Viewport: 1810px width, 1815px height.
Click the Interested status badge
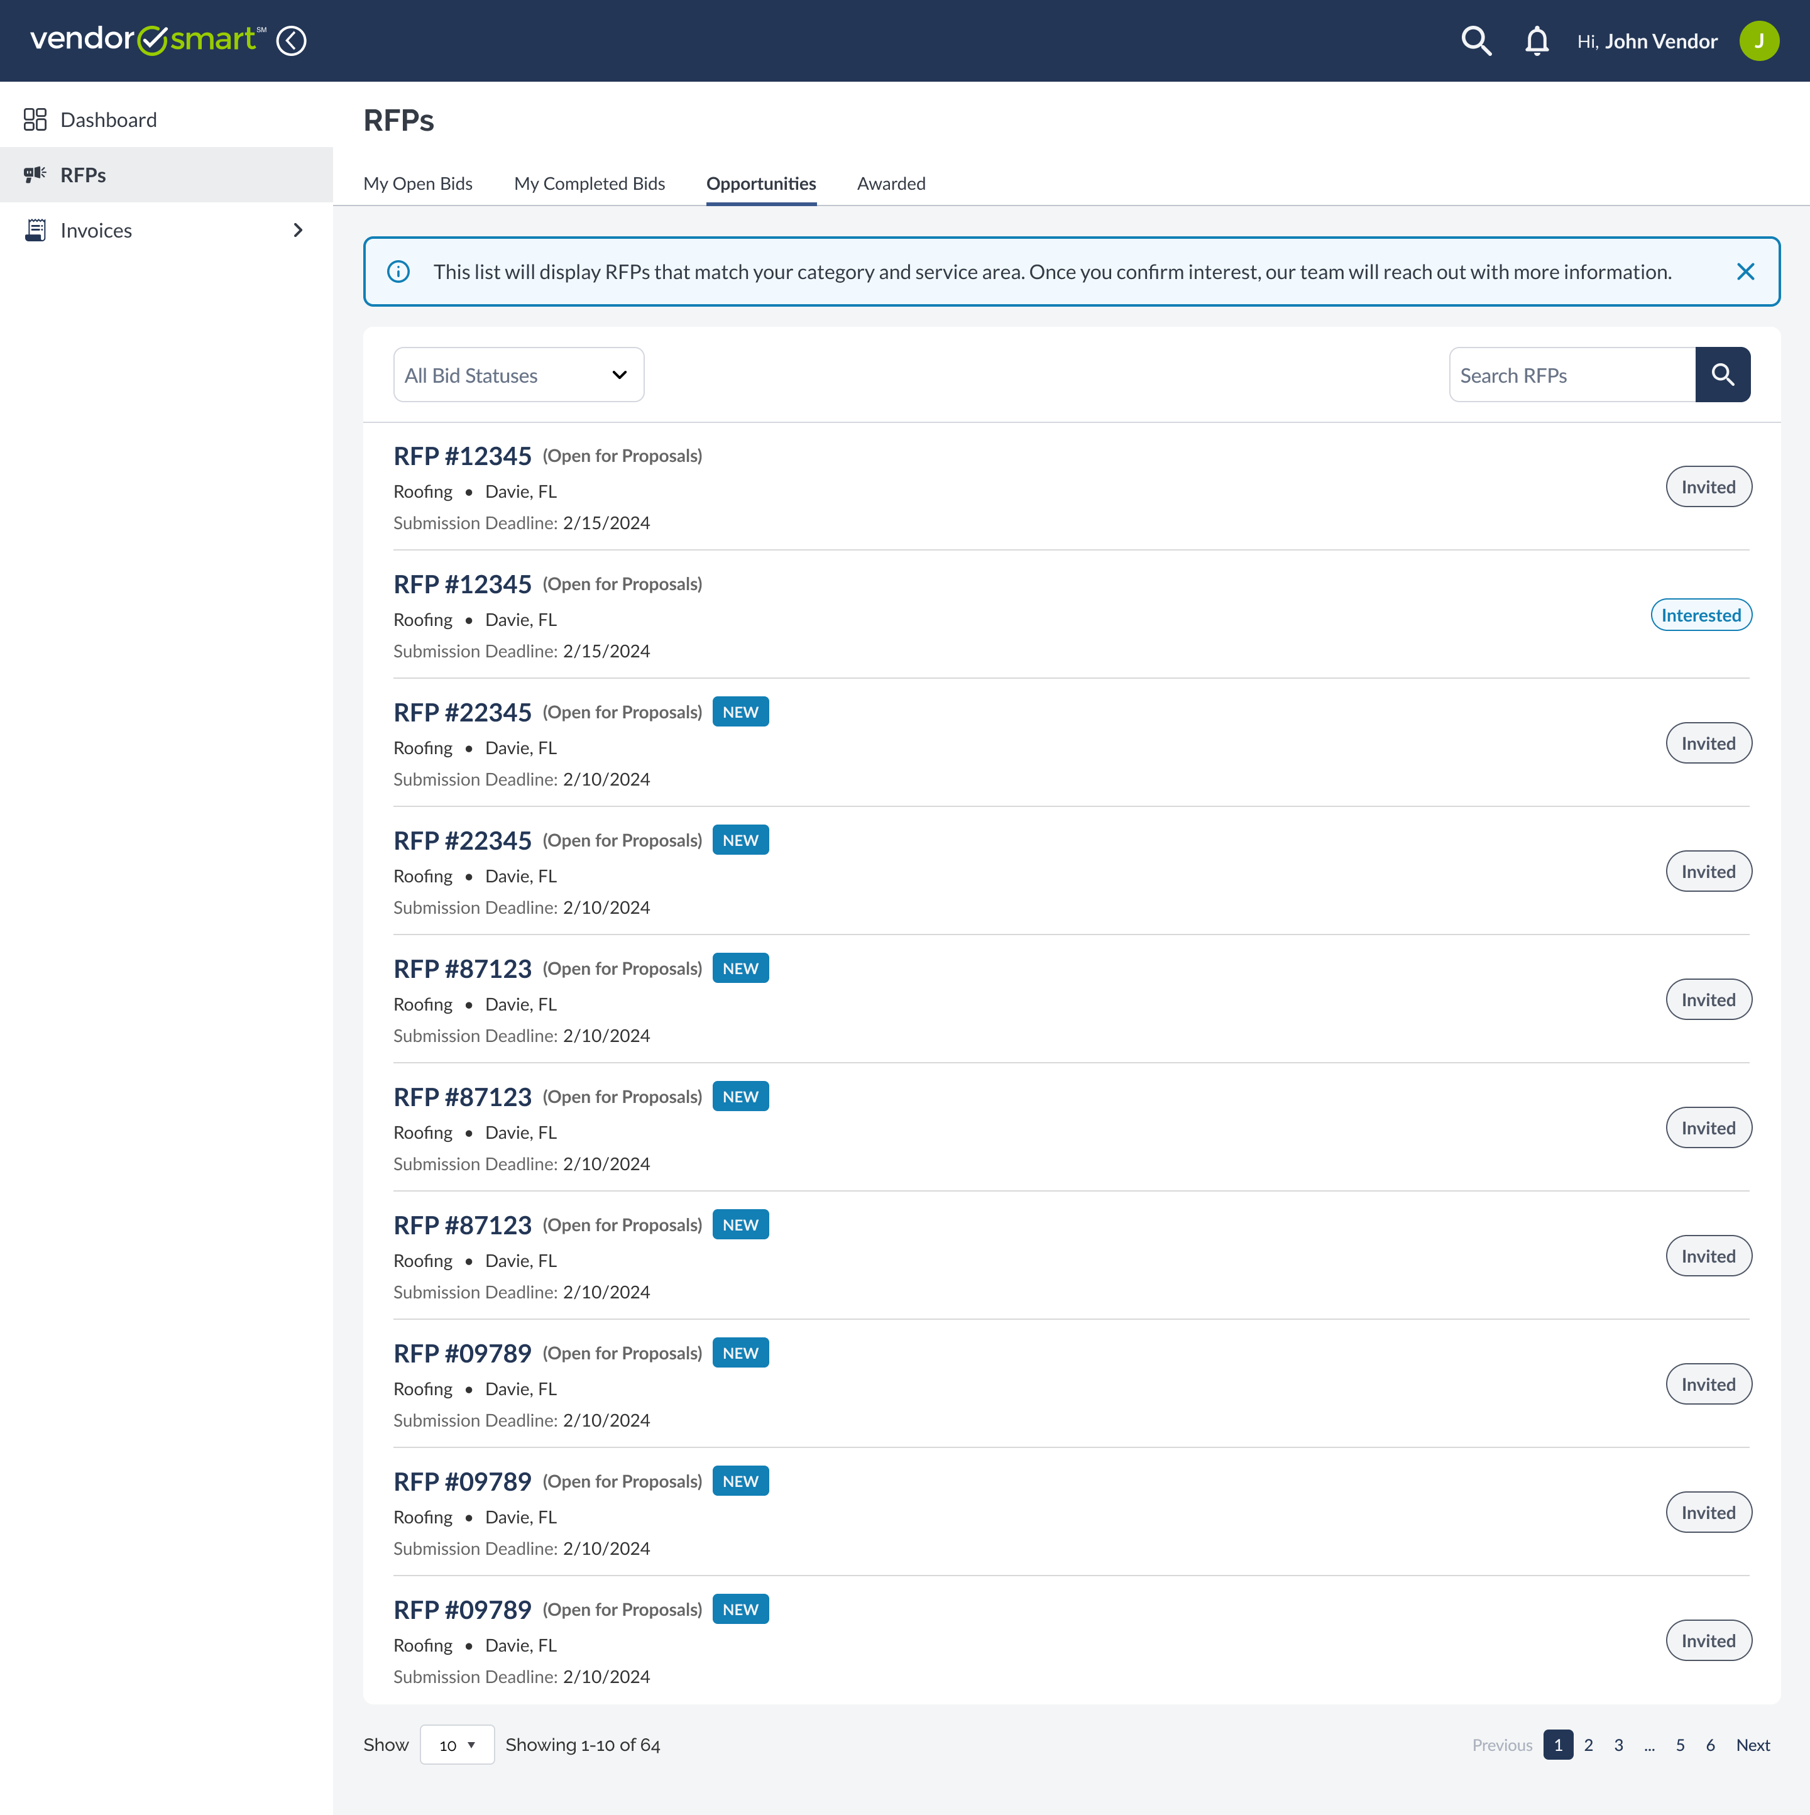1700,615
